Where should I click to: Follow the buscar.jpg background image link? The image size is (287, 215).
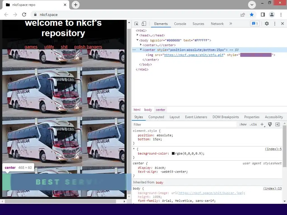pyautogui.click(x=210, y=193)
